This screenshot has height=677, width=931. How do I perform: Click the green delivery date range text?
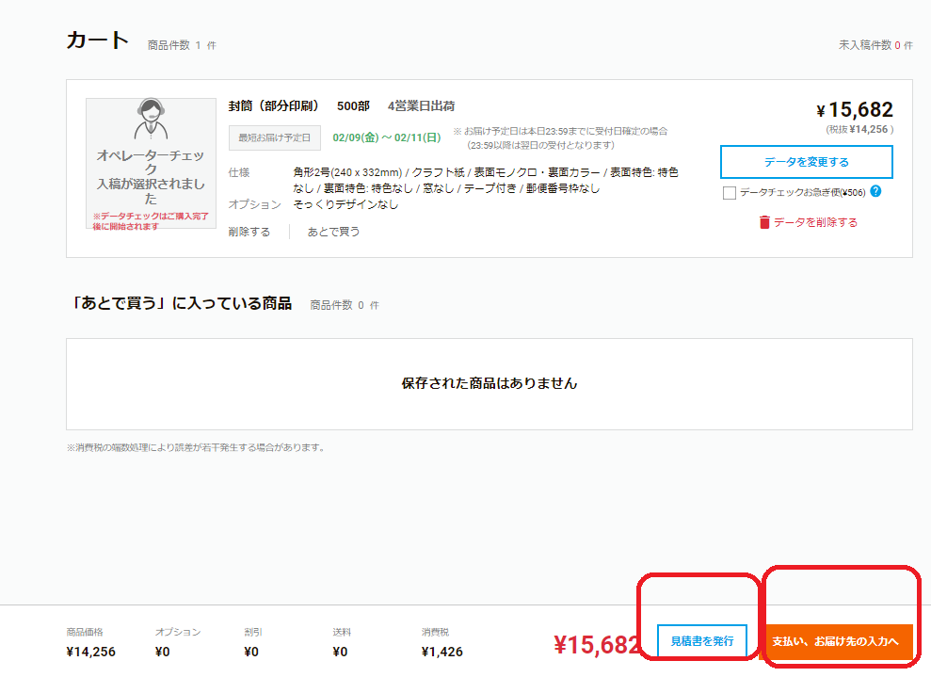coord(387,137)
